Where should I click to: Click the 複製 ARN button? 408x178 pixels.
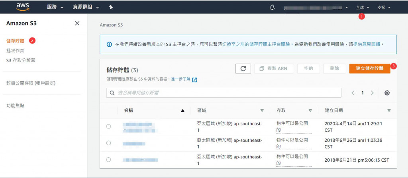274,69
